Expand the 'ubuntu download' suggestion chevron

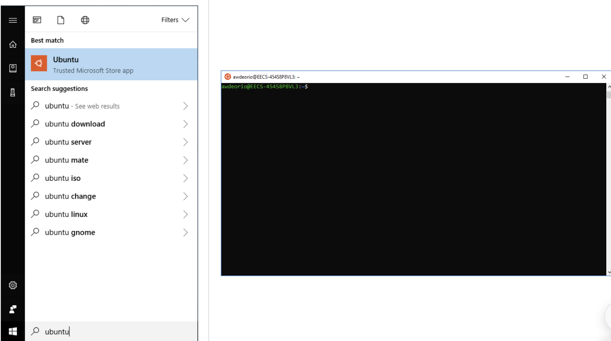click(185, 124)
